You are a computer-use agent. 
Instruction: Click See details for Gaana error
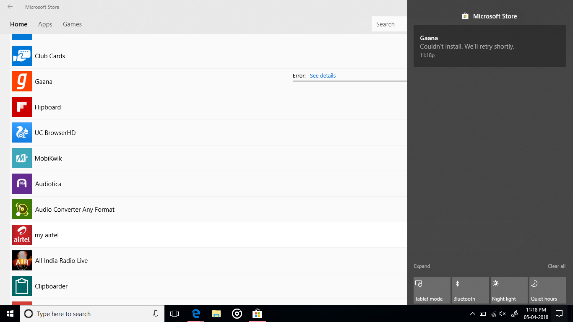323,76
